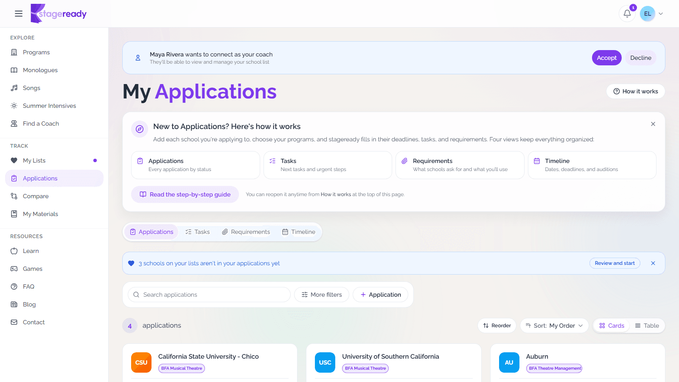Click Review and start button

(614, 263)
